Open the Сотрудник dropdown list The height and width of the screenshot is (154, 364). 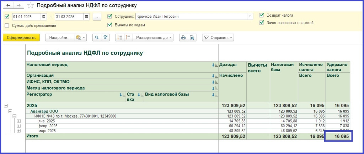click(250, 16)
